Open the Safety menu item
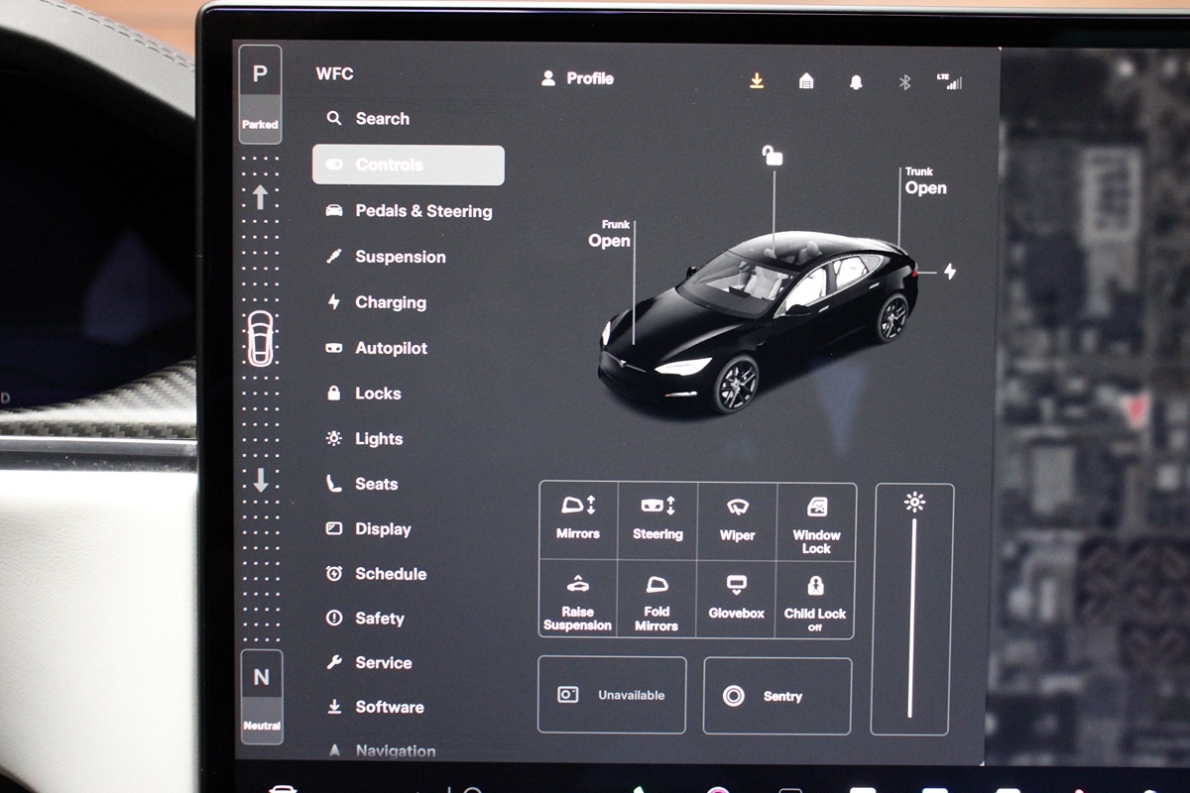 (x=380, y=618)
